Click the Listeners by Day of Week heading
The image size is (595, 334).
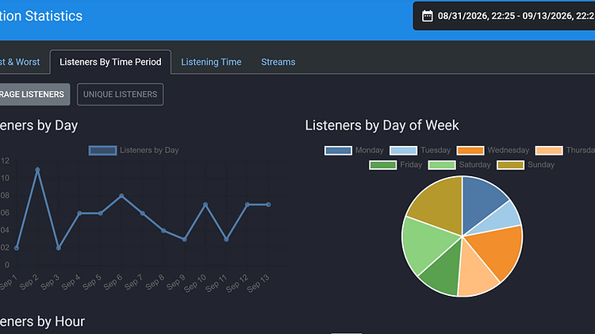click(382, 125)
